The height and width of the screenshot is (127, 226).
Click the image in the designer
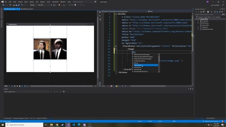tap(50, 49)
